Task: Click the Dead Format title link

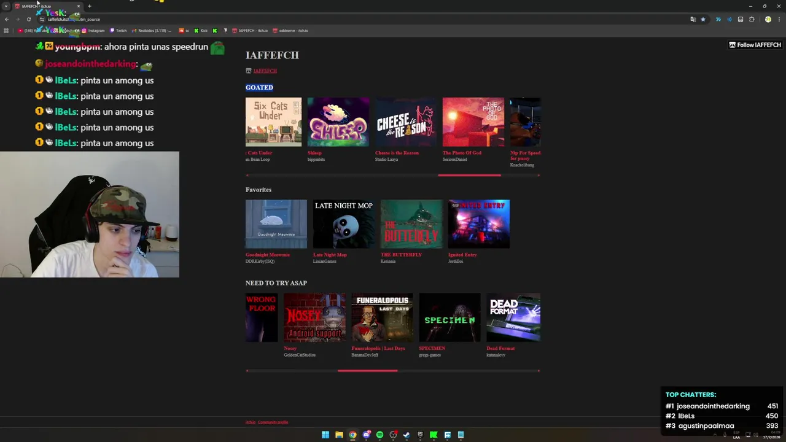Action: pyautogui.click(x=500, y=348)
